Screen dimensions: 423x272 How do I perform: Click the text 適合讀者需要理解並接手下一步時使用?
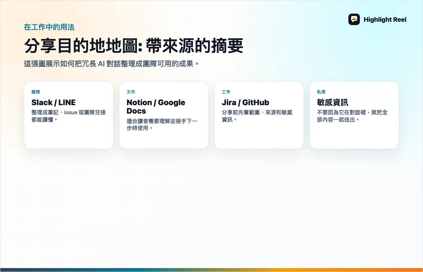point(162,125)
